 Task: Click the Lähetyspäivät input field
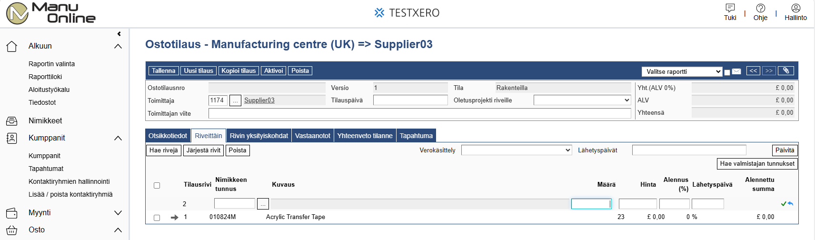pyautogui.click(x=689, y=150)
